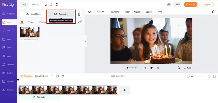
Task: Show All media tab
Action: (x=22, y=22)
